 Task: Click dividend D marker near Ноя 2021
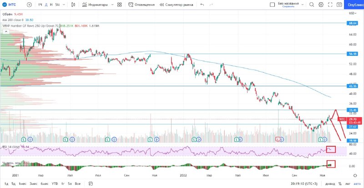[157, 139]
